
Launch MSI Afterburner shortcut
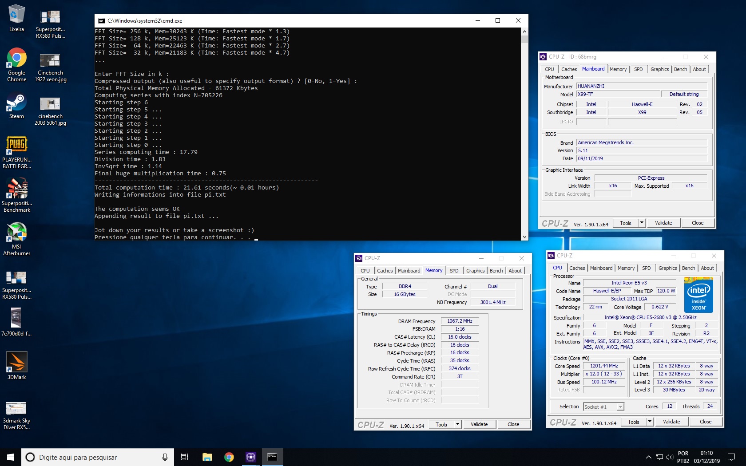pos(17,239)
